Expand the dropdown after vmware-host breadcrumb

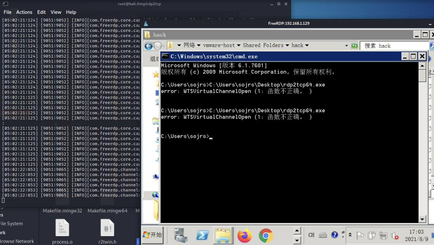(x=238, y=45)
